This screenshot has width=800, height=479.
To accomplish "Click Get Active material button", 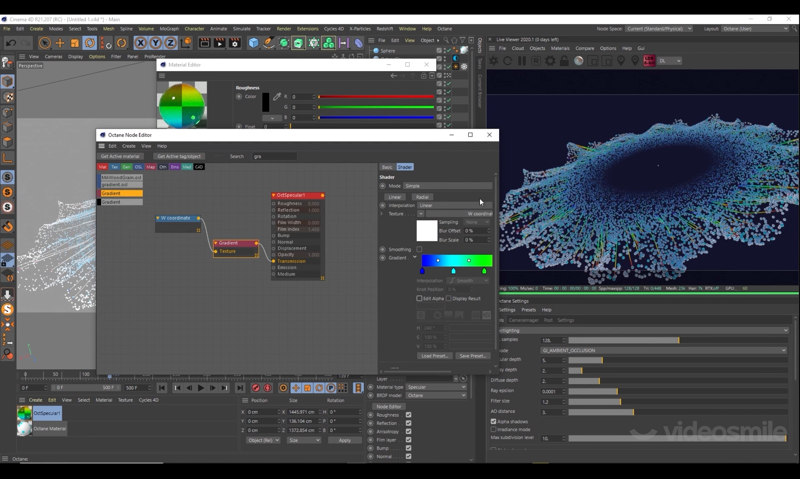I will (x=120, y=156).
